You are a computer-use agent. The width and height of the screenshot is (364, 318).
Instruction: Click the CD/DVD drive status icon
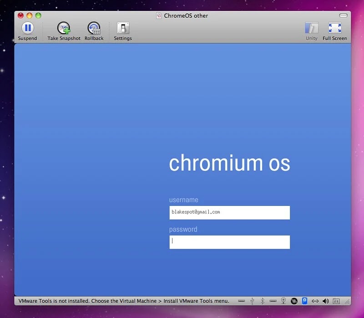[x=294, y=301]
